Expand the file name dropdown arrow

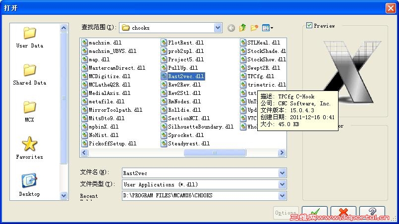click(282, 173)
